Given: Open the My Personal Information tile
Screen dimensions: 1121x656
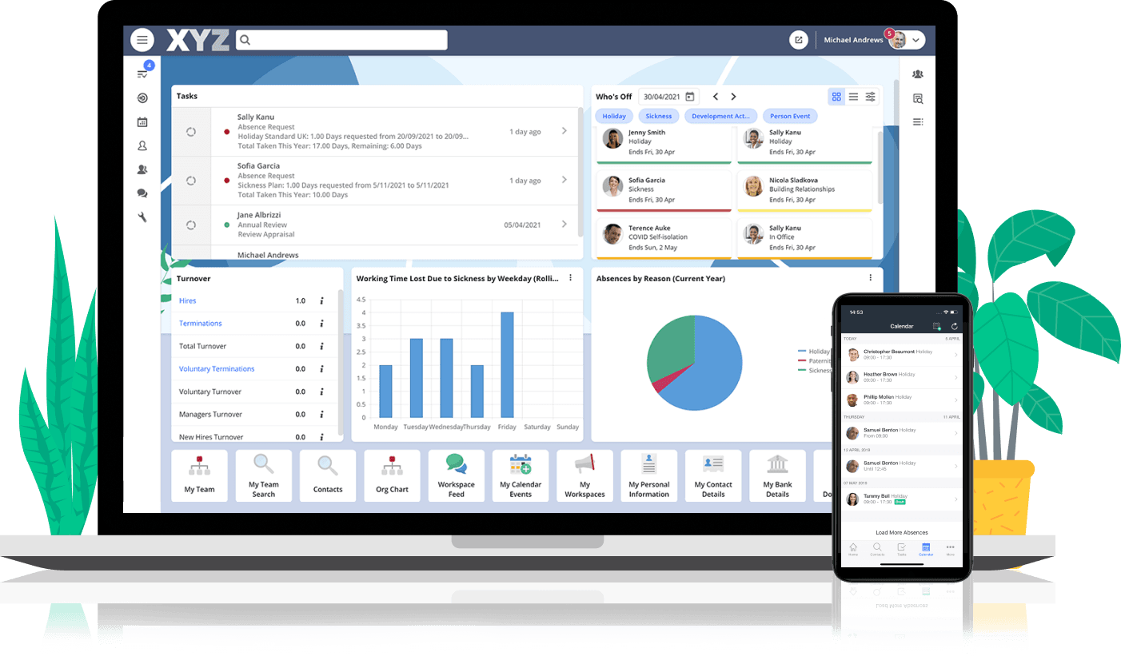Looking at the screenshot, I should (x=648, y=476).
